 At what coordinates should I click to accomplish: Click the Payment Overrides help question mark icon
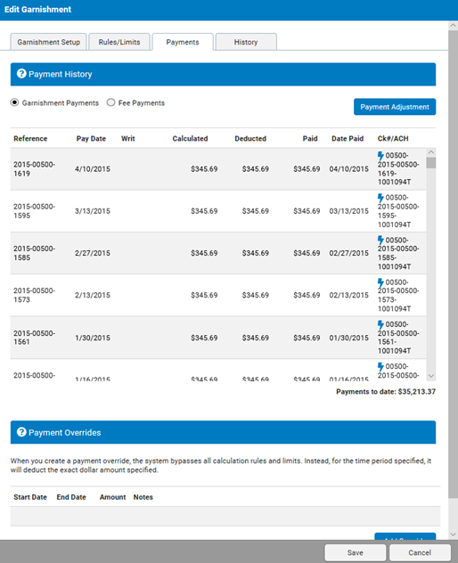21,432
